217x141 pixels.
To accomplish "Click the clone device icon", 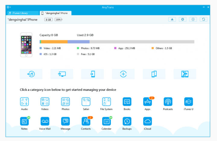I will [x=154, y=74].
